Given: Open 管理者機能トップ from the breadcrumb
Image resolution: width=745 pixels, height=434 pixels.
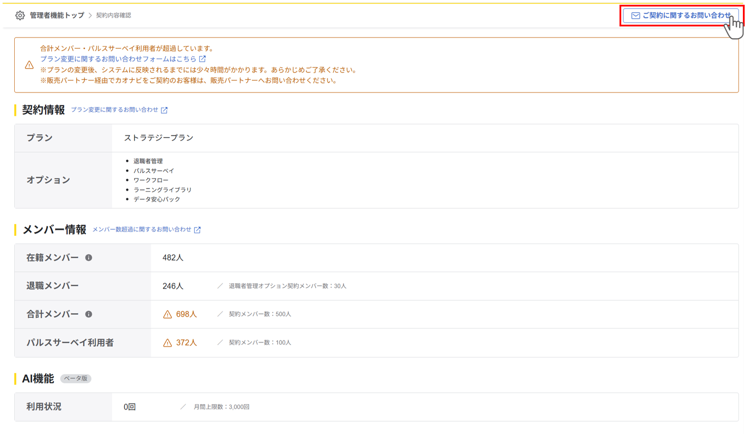Looking at the screenshot, I should [56, 15].
